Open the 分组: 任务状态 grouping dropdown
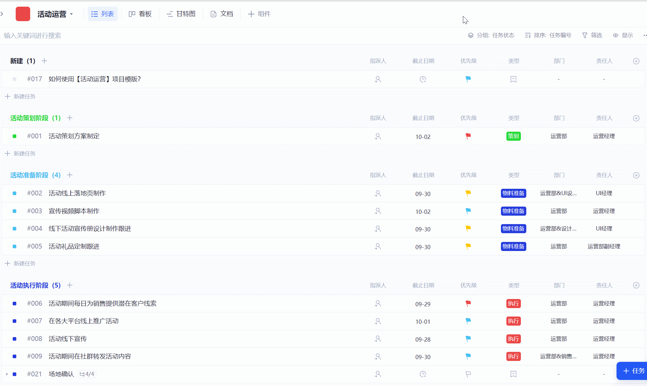 pyautogui.click(x=491, y=35)
